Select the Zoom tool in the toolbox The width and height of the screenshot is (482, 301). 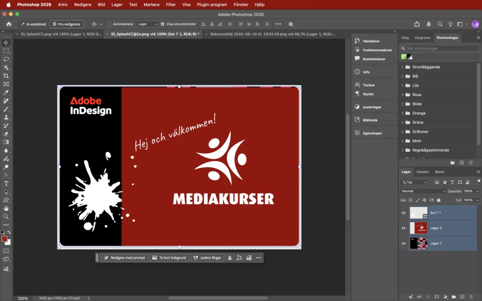click(6, 217)
